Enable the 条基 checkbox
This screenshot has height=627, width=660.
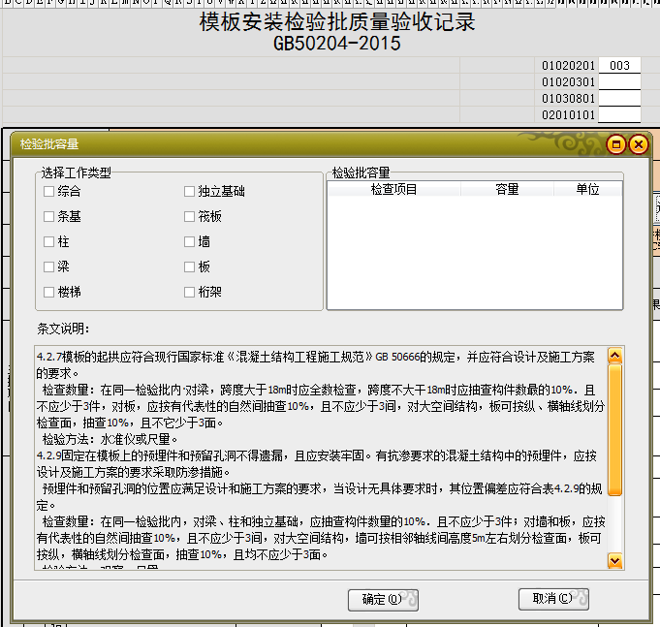(x=49, y=217)
